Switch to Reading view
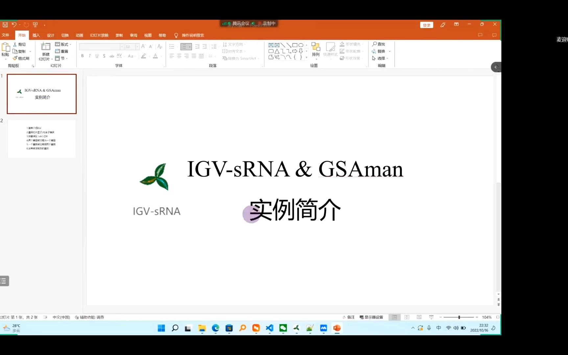 coord(419,317)
